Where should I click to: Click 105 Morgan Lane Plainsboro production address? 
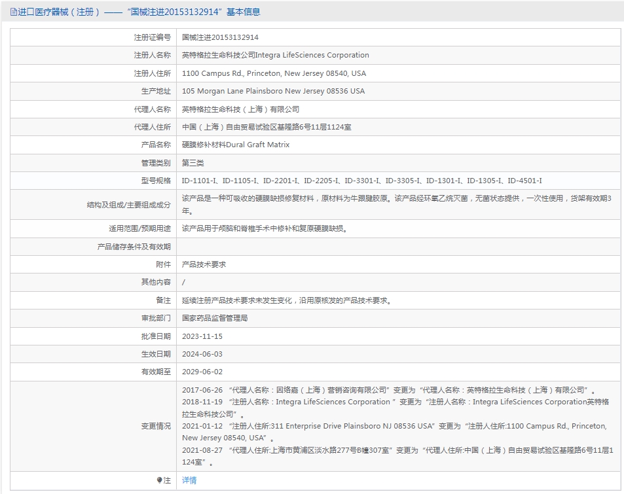click(x=274, y=91)
